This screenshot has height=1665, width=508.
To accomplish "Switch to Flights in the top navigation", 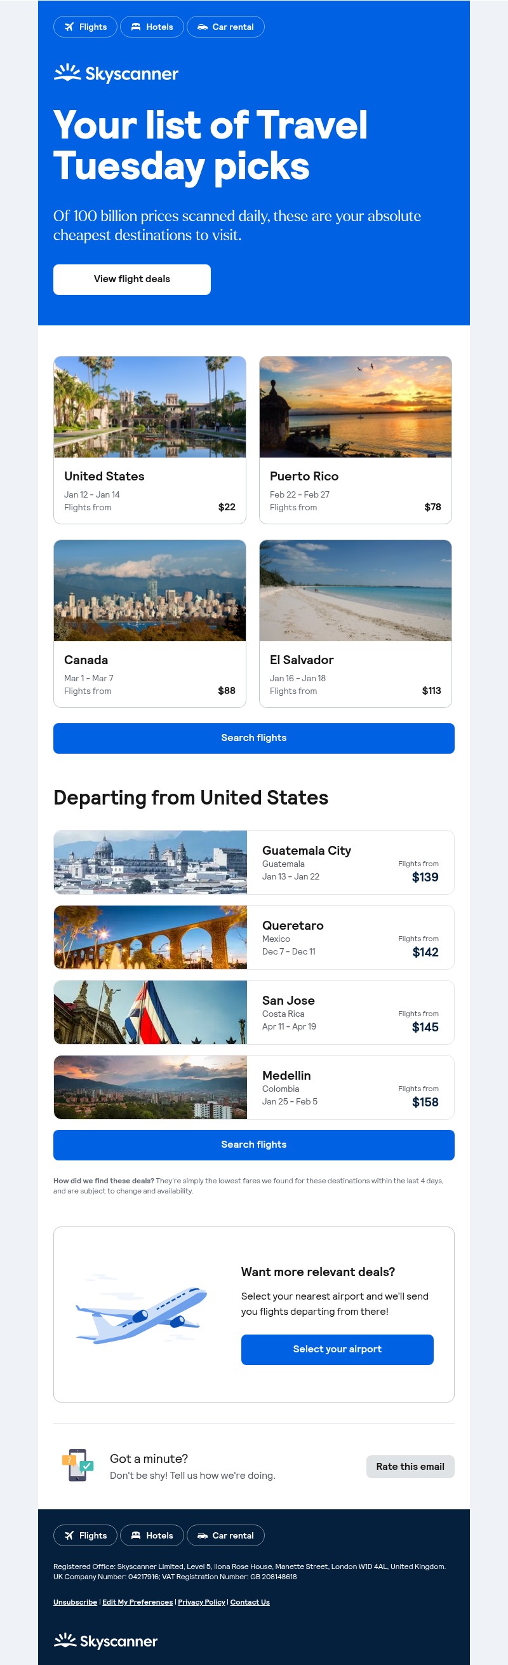I will pyautogui.click(x=85, y=27).
